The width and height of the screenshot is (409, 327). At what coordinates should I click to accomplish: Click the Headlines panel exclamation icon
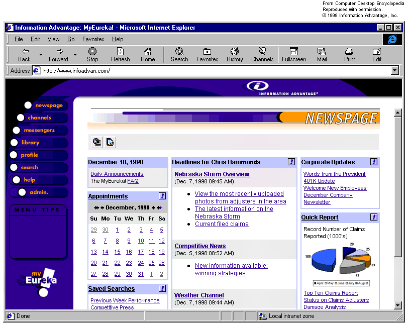(291, 162)
